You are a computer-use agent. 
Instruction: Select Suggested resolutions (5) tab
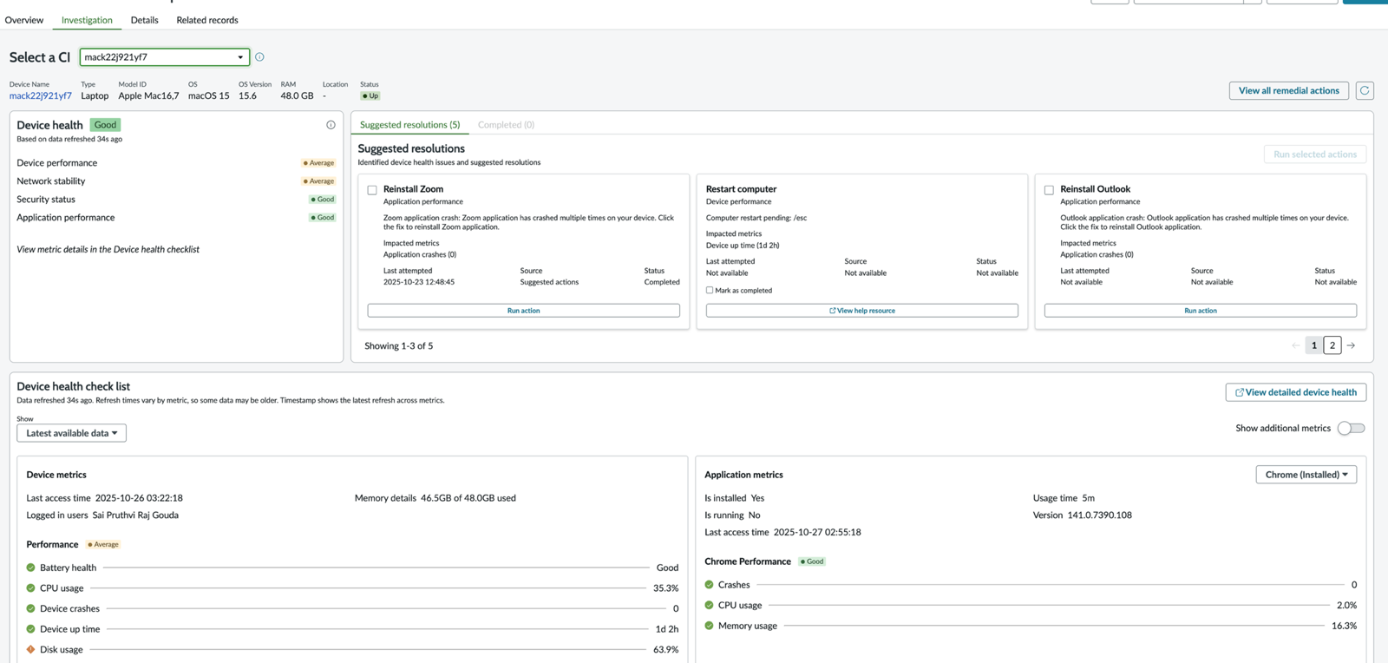(x=409, y=125)
